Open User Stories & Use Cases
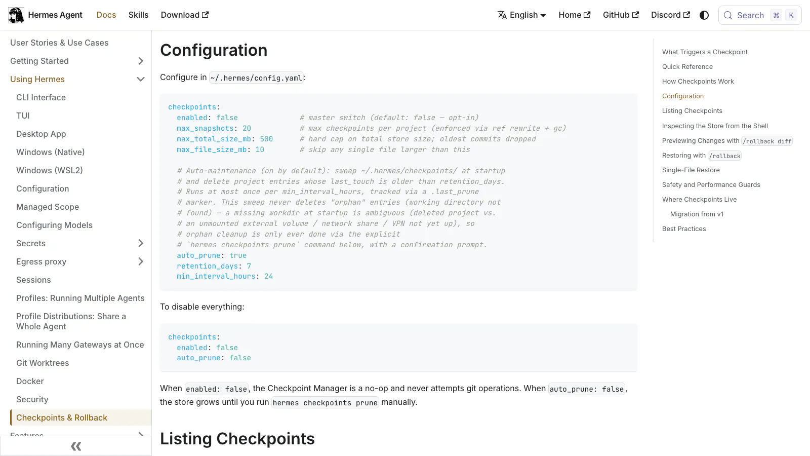 (59, 43)
